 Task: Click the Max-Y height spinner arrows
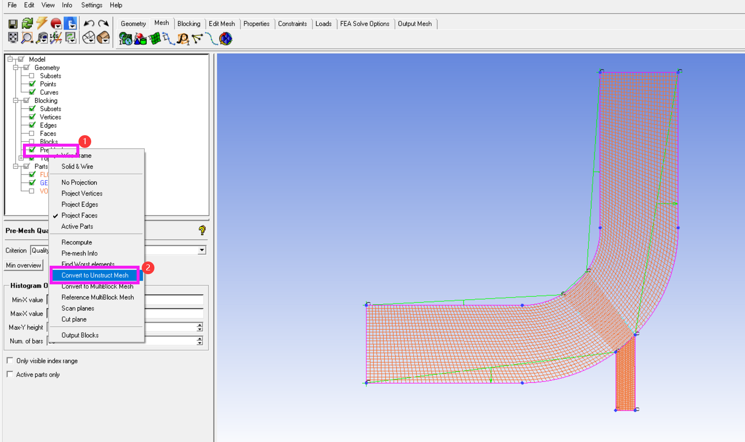pyautogui.click(x=200, y=327)
